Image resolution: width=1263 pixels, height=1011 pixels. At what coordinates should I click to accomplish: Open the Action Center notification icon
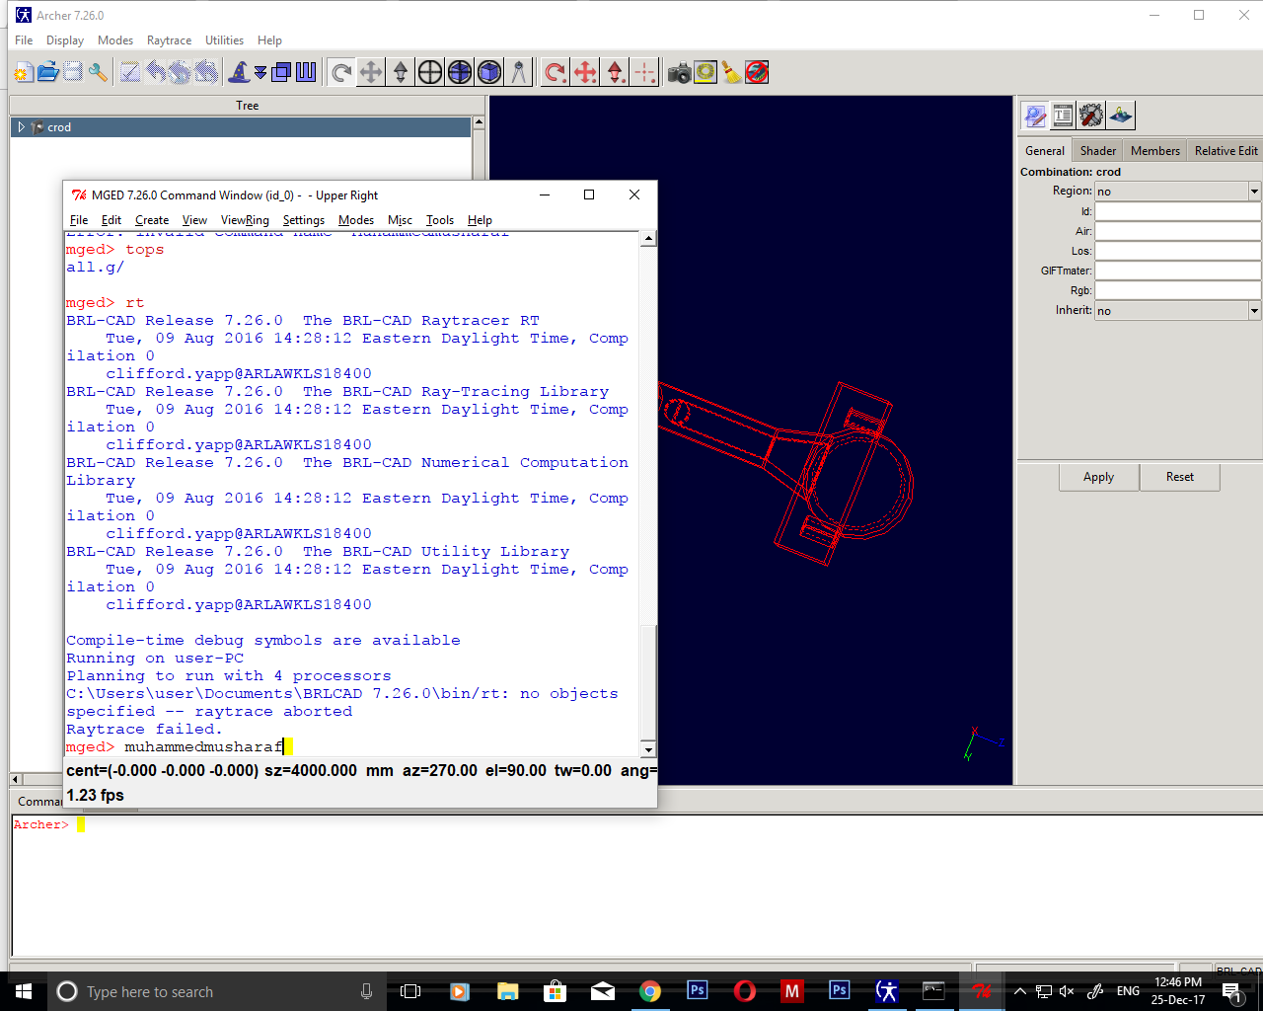click(x=1230, y=991)
